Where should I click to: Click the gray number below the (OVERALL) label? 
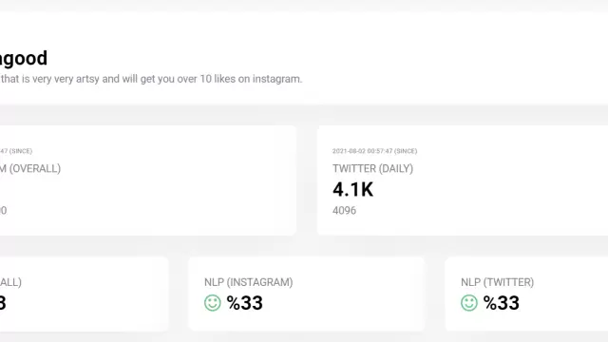click(x=3, y=211)
